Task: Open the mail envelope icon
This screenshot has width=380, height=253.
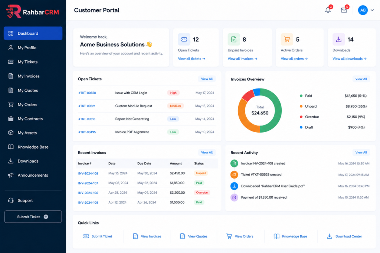Action: point(344,10)
